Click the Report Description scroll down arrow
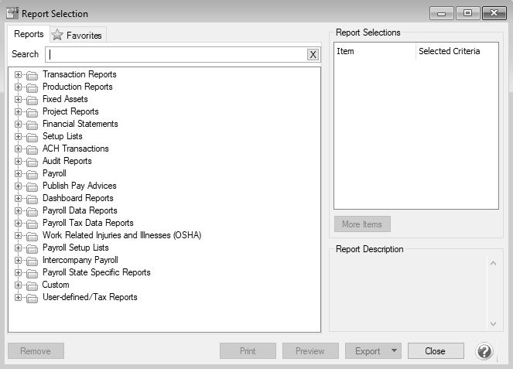Screen dimensions: 513x369 click(494, 323)
